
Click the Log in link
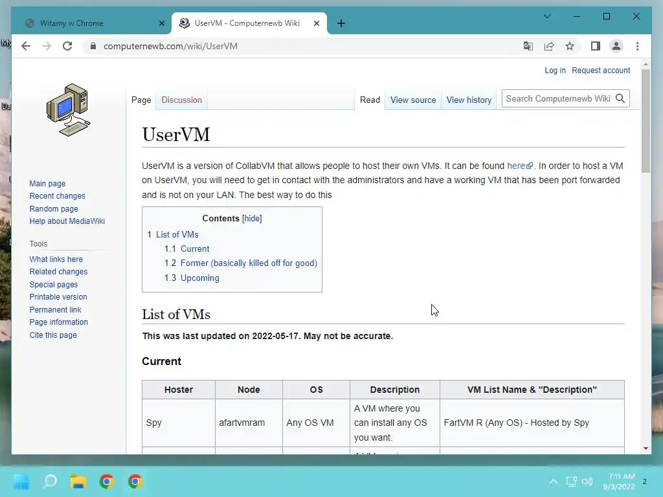click(x=555, y=70)
